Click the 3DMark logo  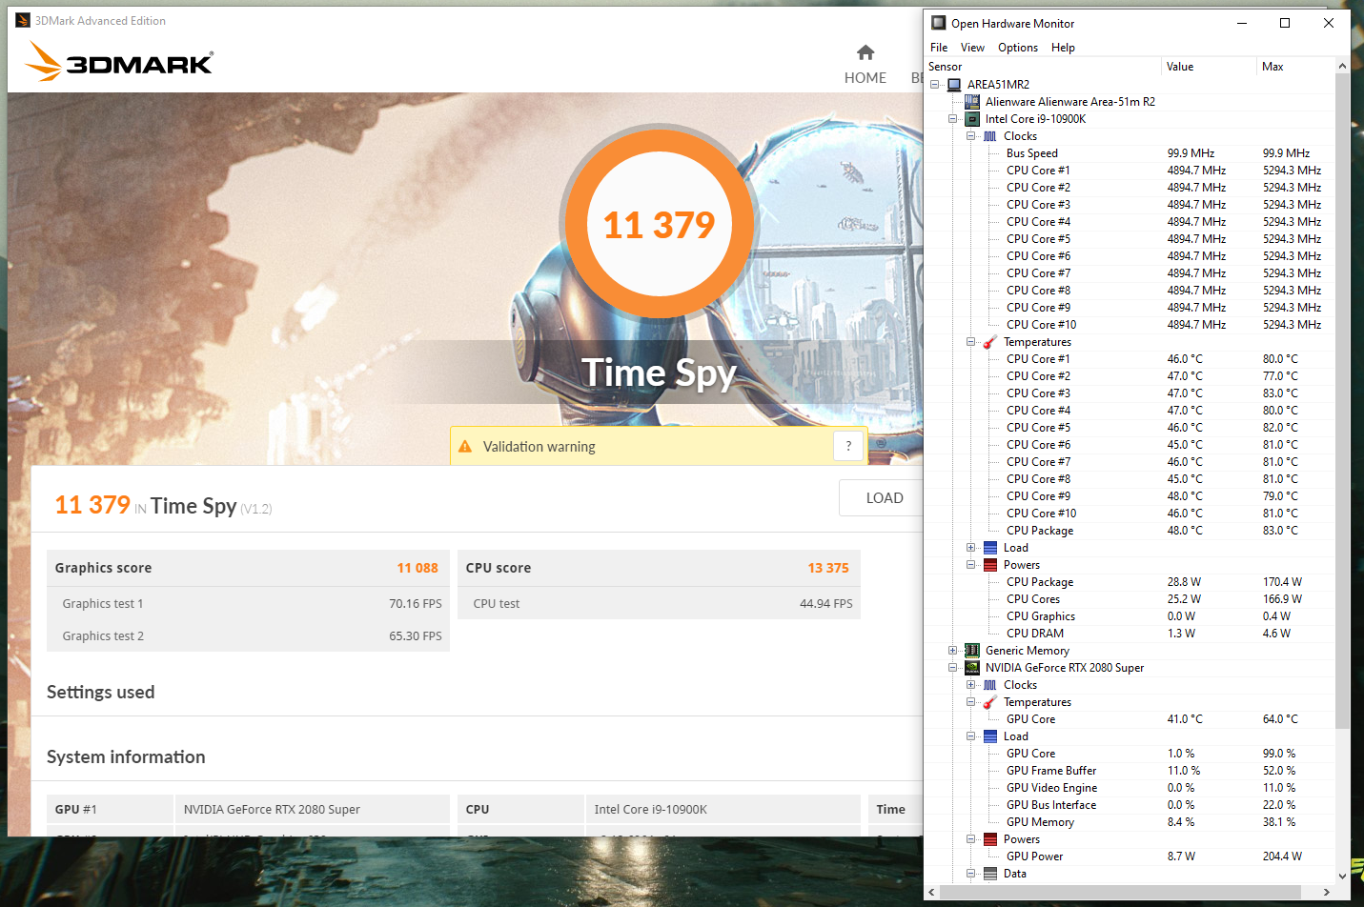click(119, 62)
